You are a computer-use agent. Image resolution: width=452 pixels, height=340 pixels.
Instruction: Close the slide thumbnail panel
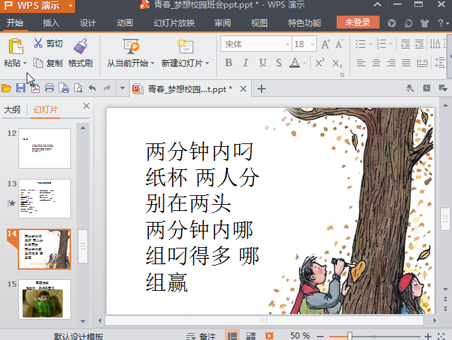click(x=86, y=106)
